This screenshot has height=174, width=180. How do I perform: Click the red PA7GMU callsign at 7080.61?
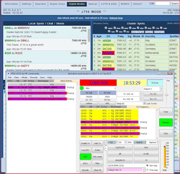(x=108, y=53)
